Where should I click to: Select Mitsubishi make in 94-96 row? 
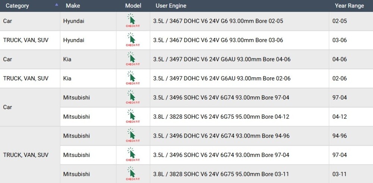click(76, 136)
